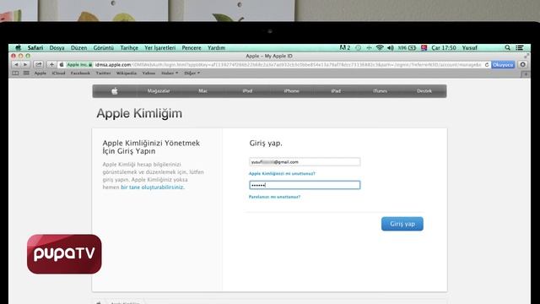Image resolution: width=540 pixels, height=304 pixels.
Task: Open the Haber bookmarks dropdown
Action: (x=170, y=73)
